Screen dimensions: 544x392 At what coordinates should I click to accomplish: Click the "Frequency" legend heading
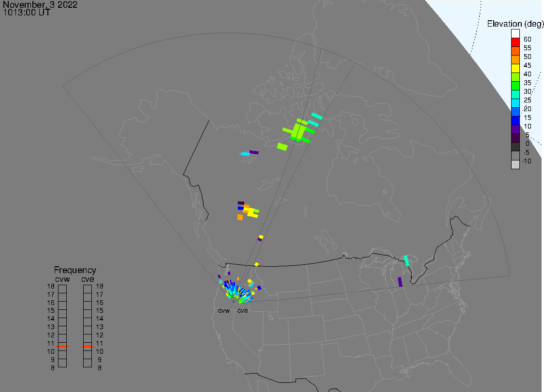[x=75, y=270]
